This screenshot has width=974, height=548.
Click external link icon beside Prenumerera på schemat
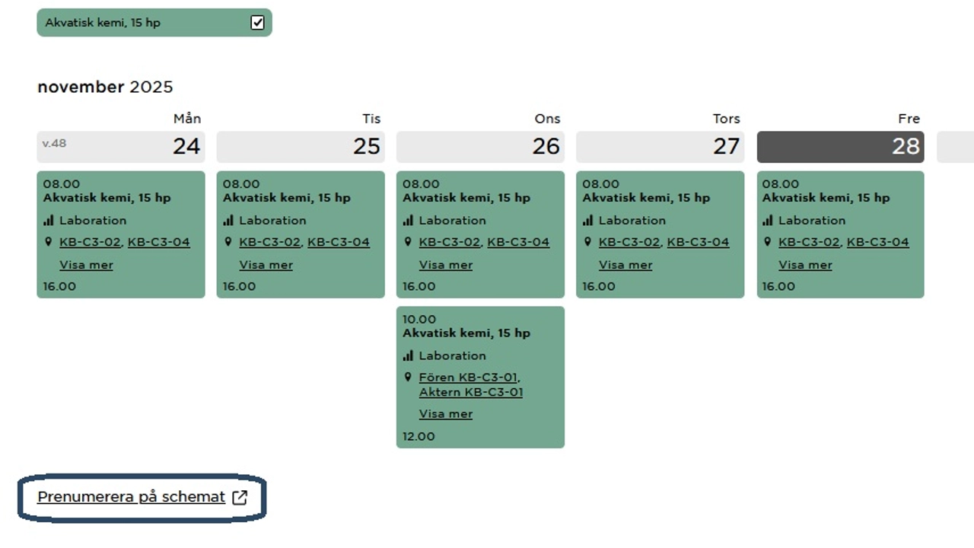pos(240,498)
